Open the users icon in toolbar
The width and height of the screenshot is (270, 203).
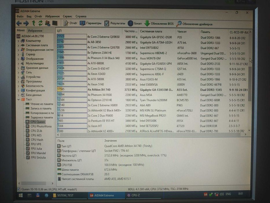pyautogui.click(x=48, y=23)
